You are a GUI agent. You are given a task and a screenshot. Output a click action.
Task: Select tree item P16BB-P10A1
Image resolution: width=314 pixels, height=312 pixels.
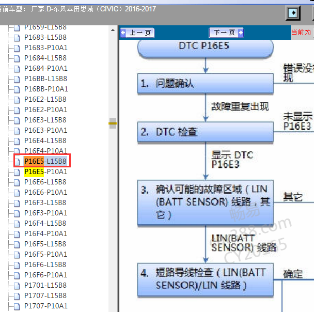click(x=46, y=89)
